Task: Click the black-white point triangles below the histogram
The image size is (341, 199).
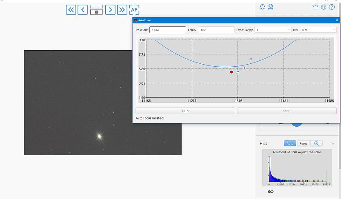Action: click(x=271, y=191)
